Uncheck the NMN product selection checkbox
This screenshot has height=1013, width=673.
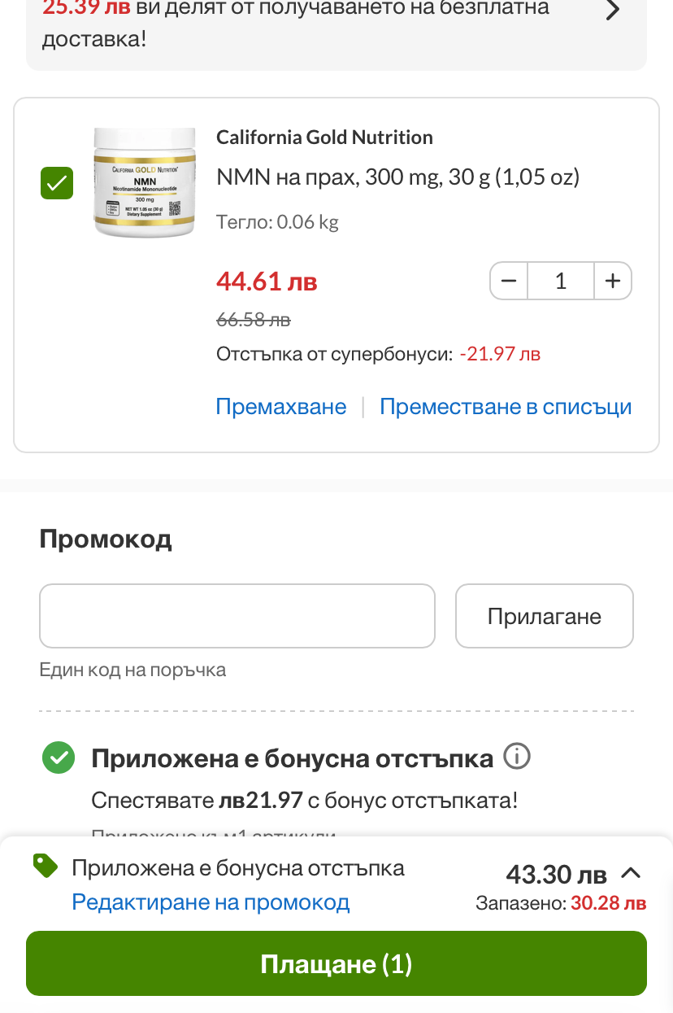coord(57,183)
